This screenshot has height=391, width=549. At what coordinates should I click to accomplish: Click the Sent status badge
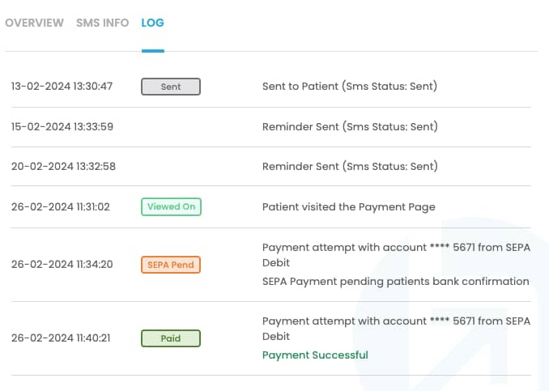click(171, 87)
